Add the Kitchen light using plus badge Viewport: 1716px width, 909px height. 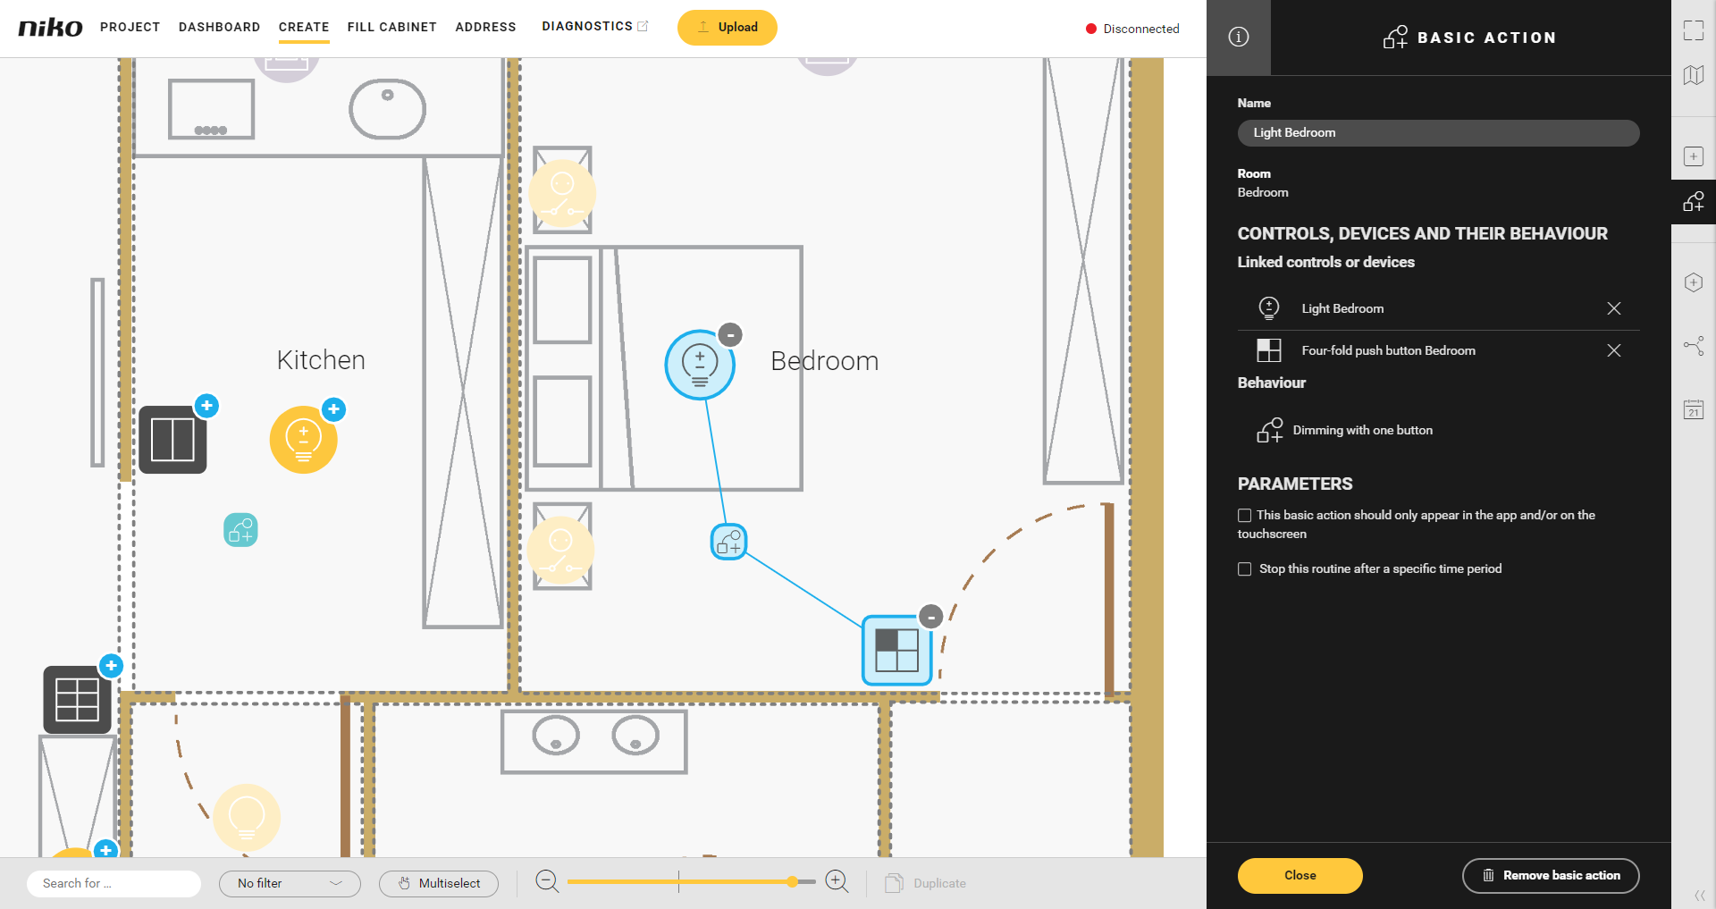333,409
